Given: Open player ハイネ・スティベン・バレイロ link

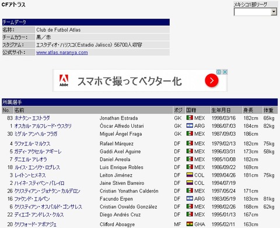Looking at the screenshot, I should 39,183.
